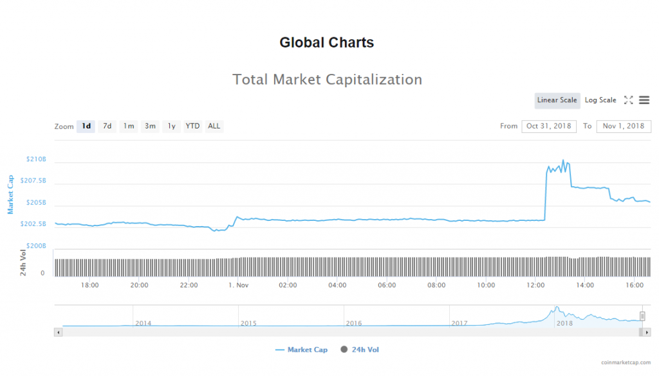Click the To date field
Screen dimensions: 659x377
(x=624, y=127)
